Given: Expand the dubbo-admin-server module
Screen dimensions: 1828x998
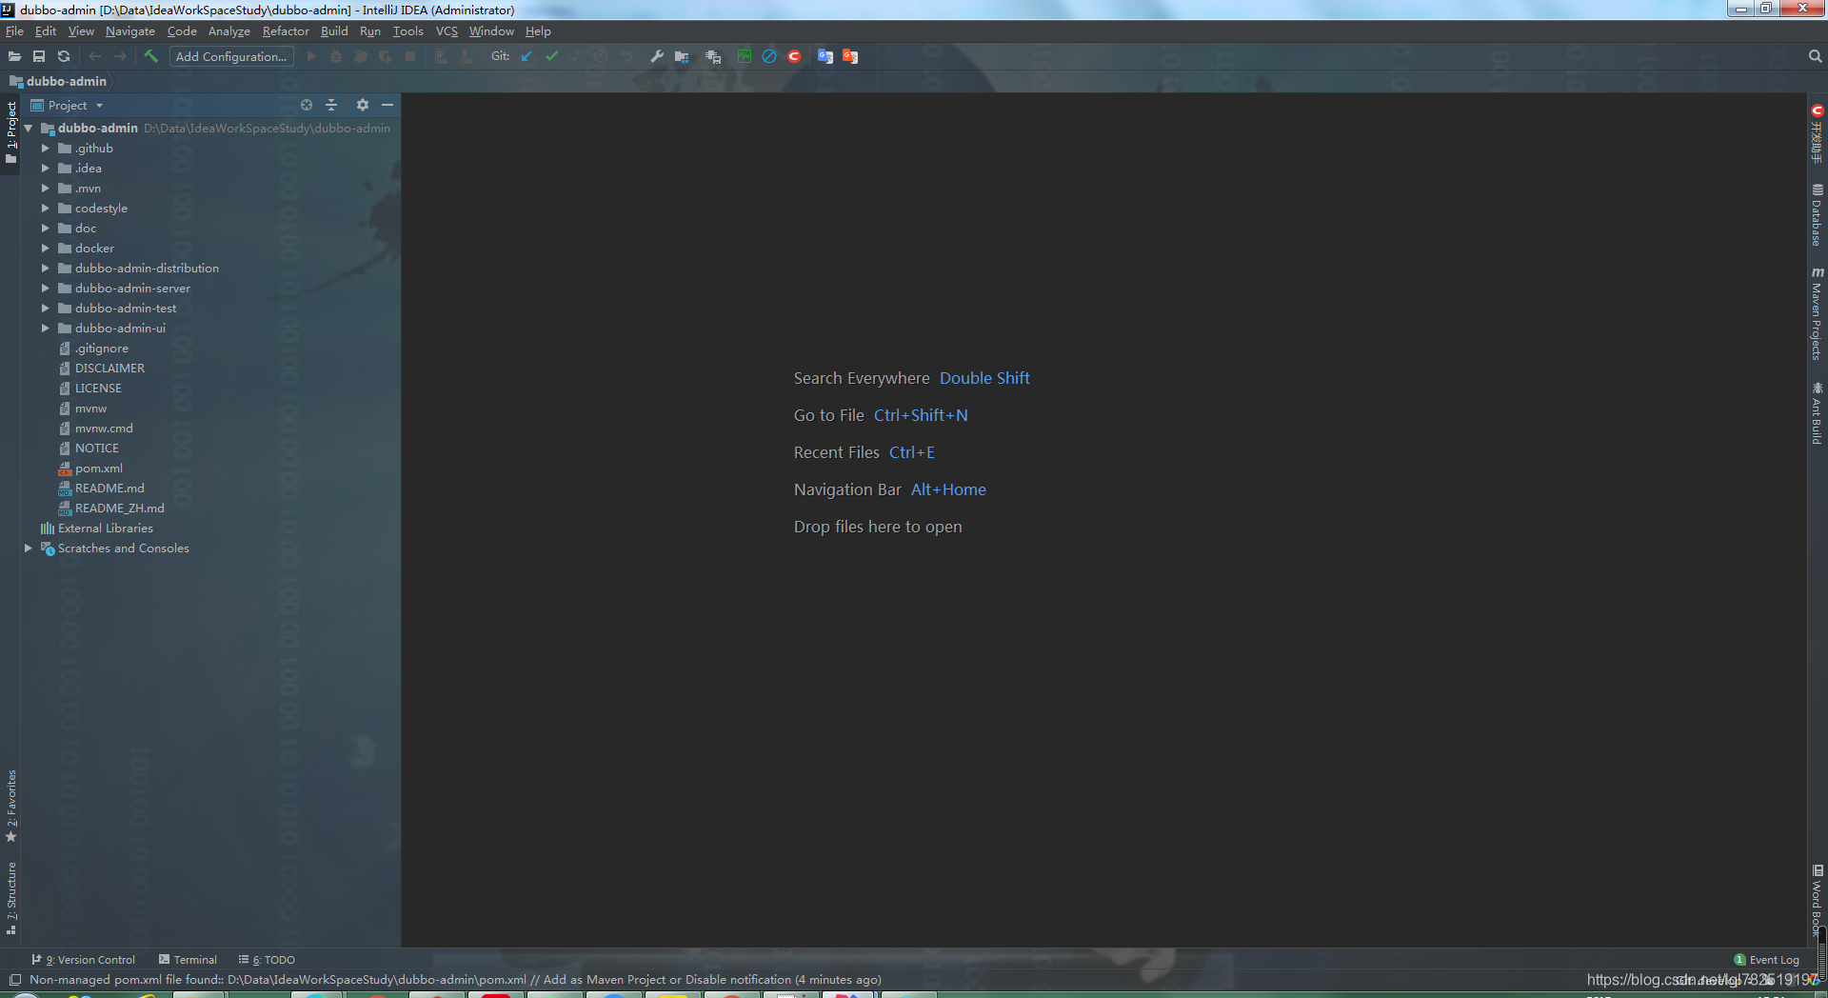Looking at the screenshot, I should (45, 289).
